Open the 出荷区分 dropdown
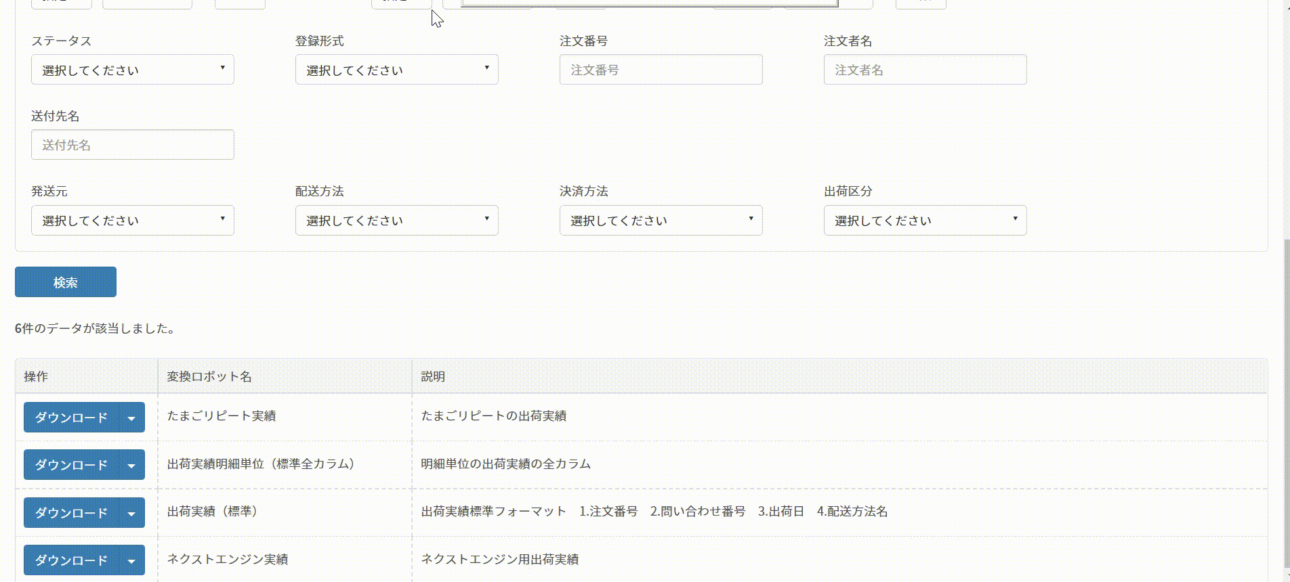Image resolution: width=1290 pixels, height=582 pixels. (x=925, y=221)
